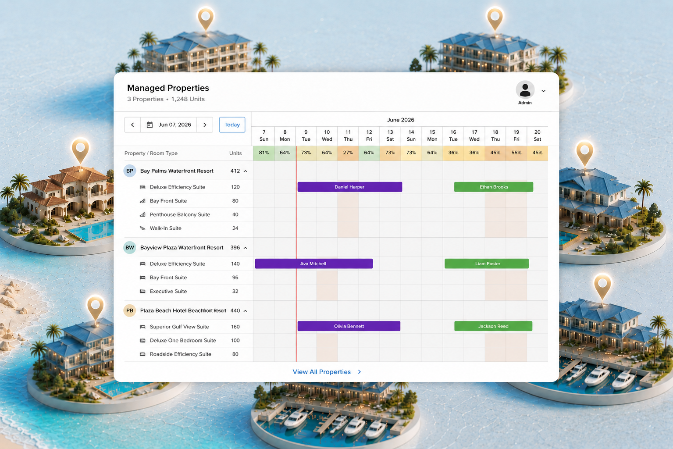Open Ethan Brooks booking bar

click(x=494, y=187)
